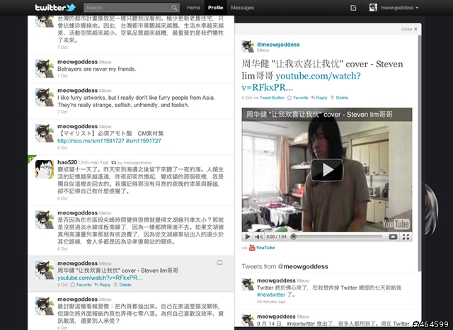Click hao520 avatar thumbnail
453x330 pixels.
[44, 169]
